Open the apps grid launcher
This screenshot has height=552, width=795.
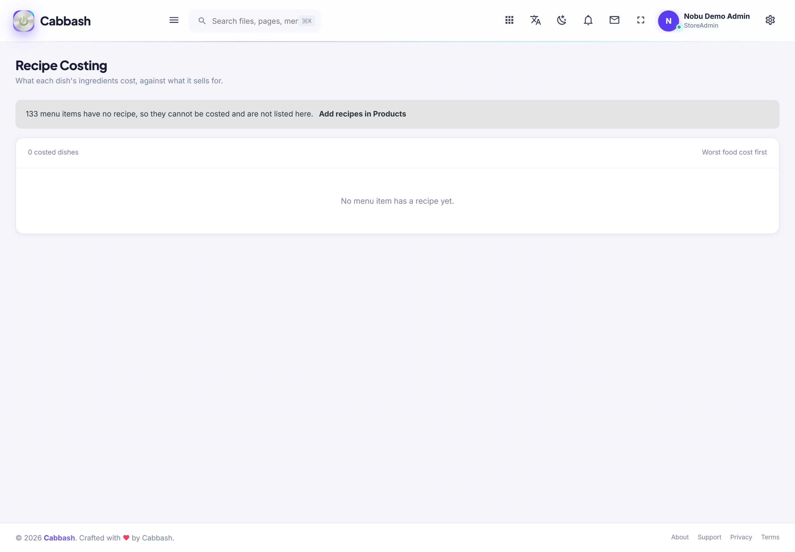click(509, 20)
